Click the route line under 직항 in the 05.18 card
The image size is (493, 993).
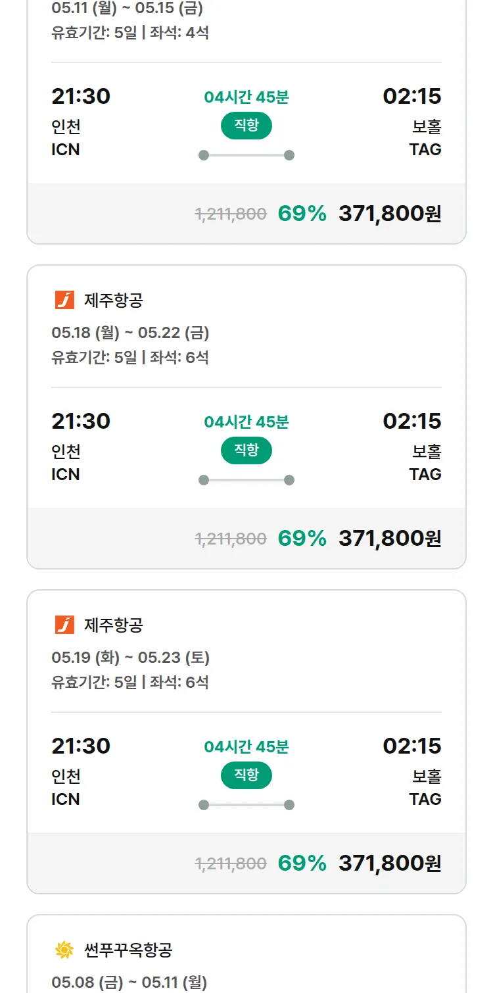click(246, 480)
